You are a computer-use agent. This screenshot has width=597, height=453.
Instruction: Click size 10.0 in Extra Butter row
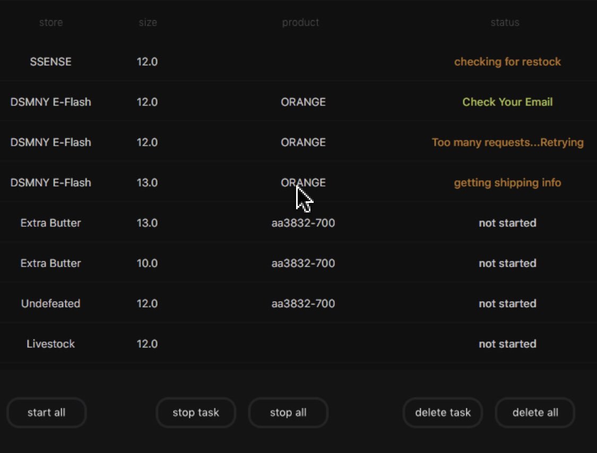pos(148,263)
